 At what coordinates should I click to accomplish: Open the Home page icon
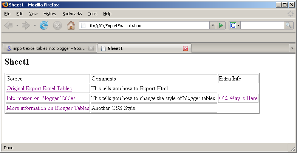click(x=71, y=25)
